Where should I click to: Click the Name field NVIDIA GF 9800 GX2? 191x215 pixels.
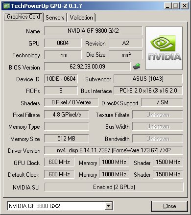[93, 31]
